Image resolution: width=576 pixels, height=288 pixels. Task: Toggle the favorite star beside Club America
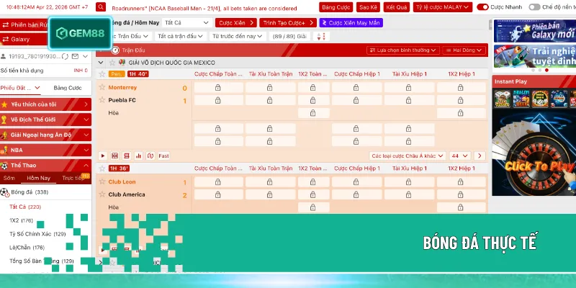click(102, 194)
